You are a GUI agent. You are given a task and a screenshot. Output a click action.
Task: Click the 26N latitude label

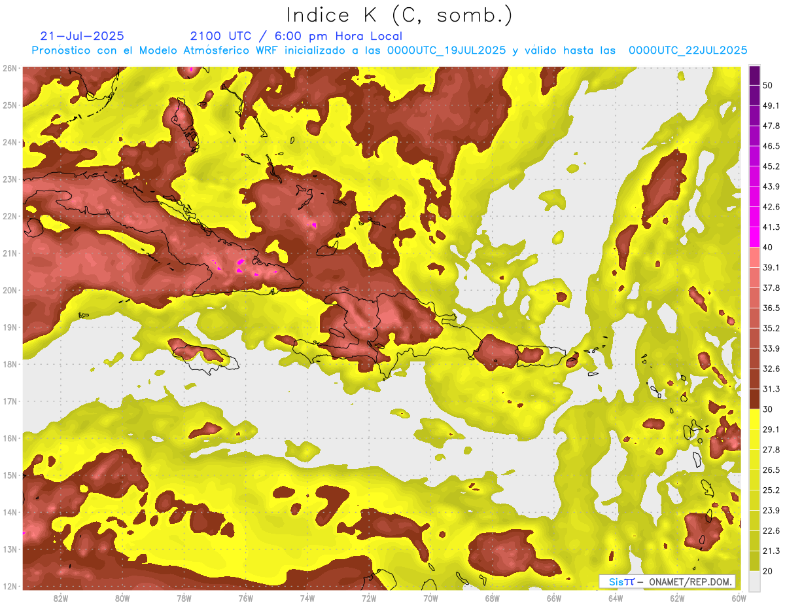10,68
